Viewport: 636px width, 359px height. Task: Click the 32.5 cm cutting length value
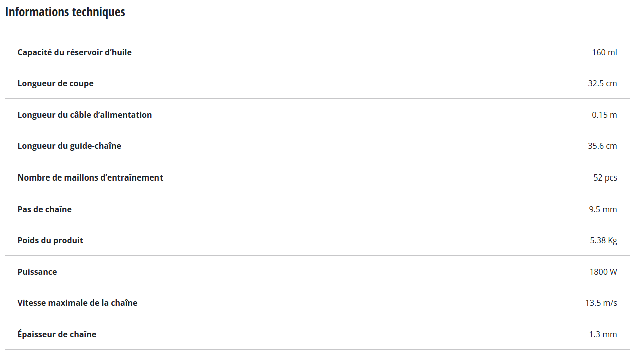pos(602,83)
